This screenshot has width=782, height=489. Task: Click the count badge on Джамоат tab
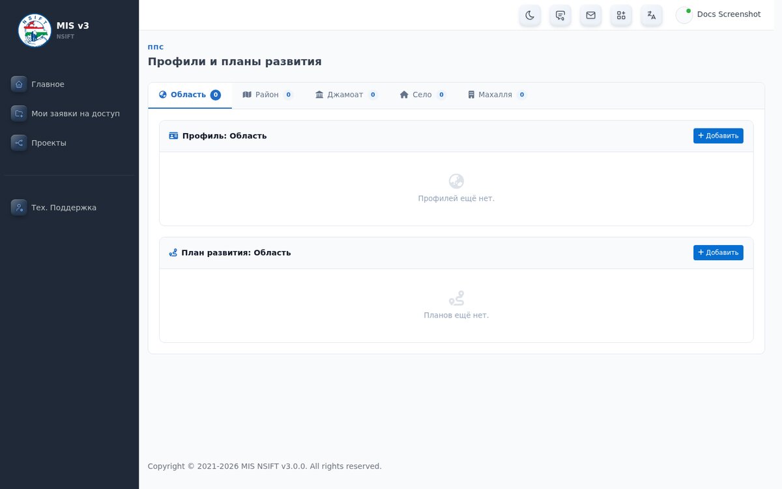point(373,95)
